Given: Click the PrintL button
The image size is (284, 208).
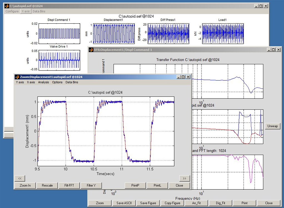Looking at the screenshot, I should (x=157, y=186).
